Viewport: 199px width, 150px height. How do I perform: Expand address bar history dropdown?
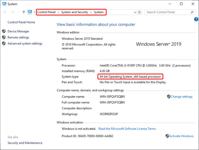coord(135,12)
